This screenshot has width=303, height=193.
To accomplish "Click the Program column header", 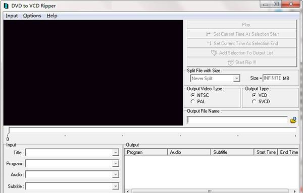I will pos(146,152).
